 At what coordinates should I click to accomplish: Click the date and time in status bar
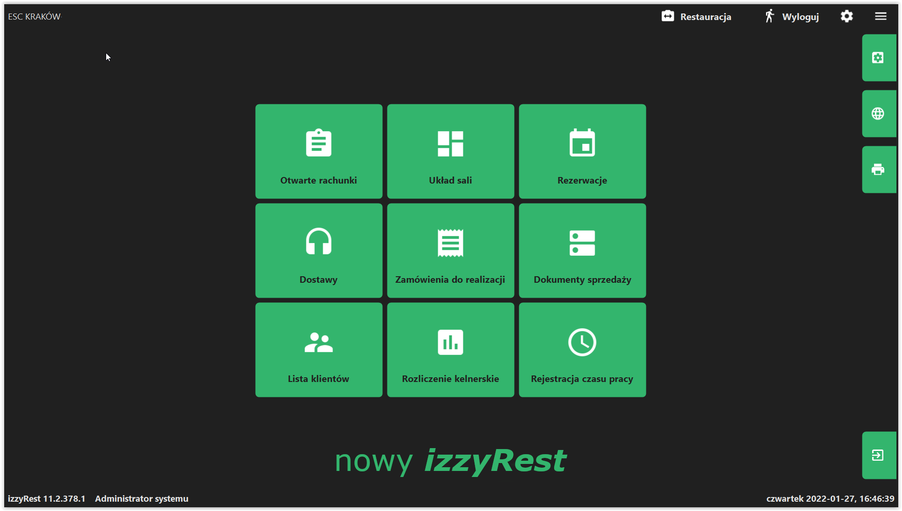830,498
